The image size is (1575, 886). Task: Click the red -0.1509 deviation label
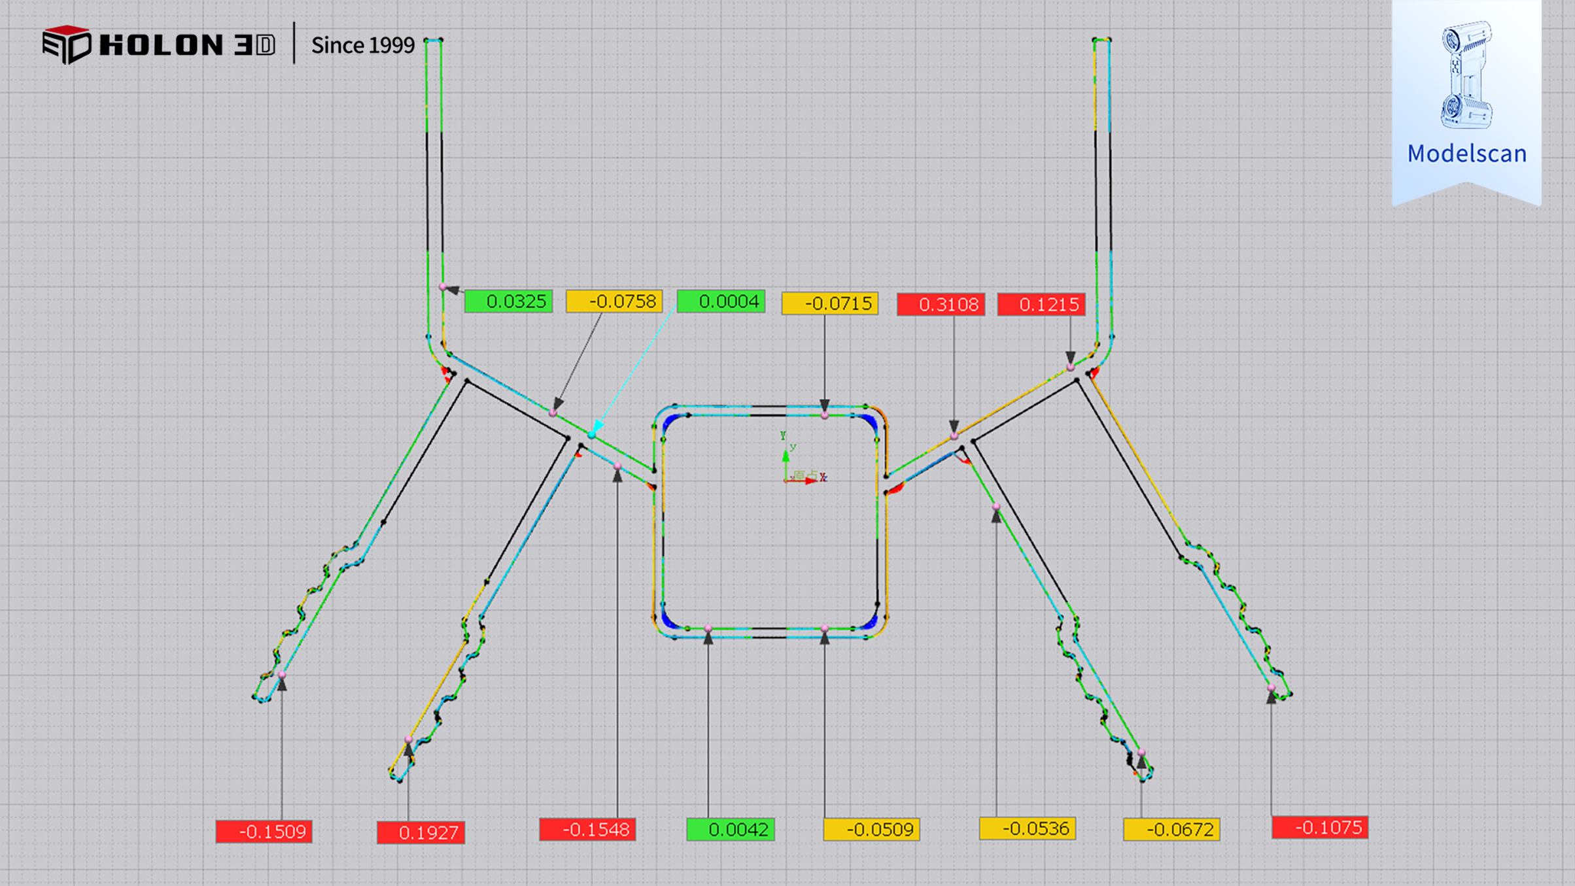point(264,832)
